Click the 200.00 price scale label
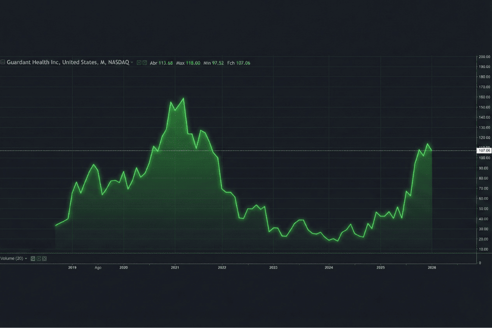This screenshot has width=492, height=328. pyautogui.click(x=485, y=57)
